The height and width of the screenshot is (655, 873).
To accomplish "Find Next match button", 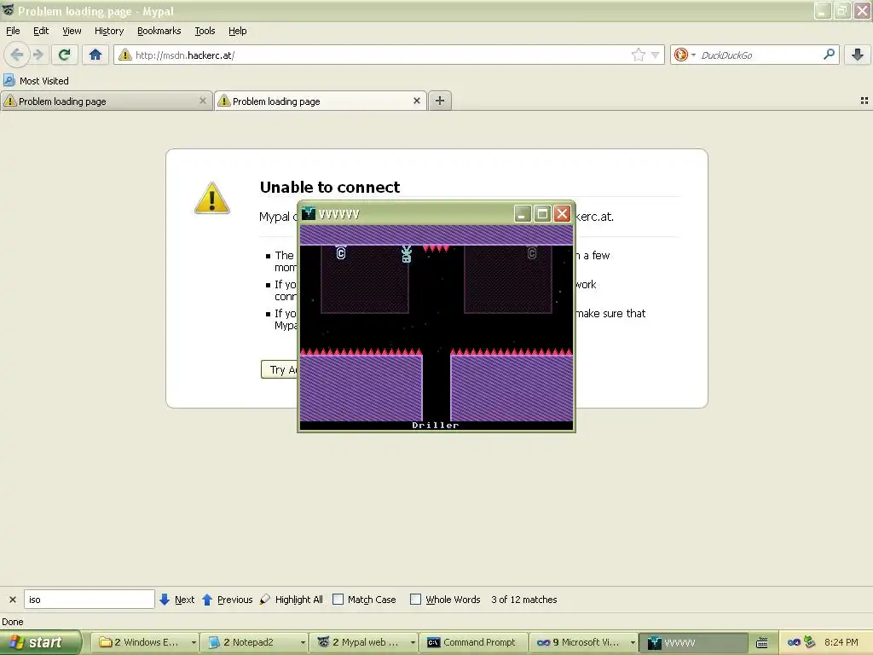I will (x=177, y=600).
